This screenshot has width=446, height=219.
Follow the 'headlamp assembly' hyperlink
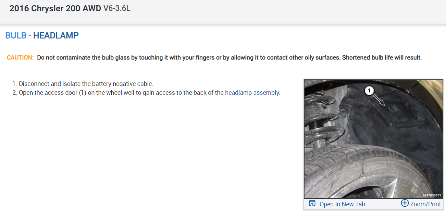[x=252, y=92]
